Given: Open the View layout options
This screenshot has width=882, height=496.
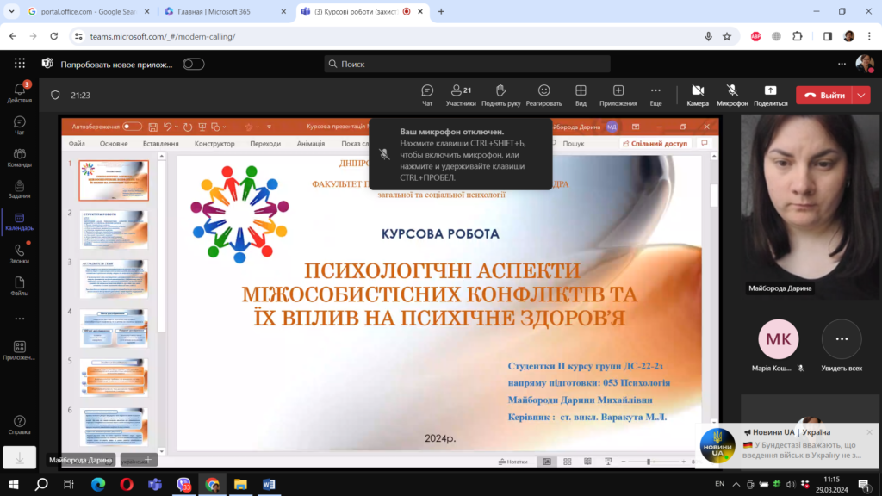Looking at the screenshot, I should [581, 95].
